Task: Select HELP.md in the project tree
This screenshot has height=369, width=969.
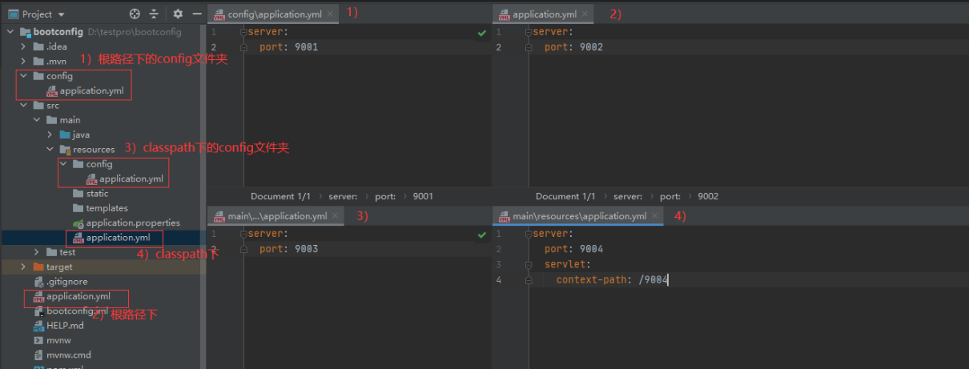Action: point(65,326)
